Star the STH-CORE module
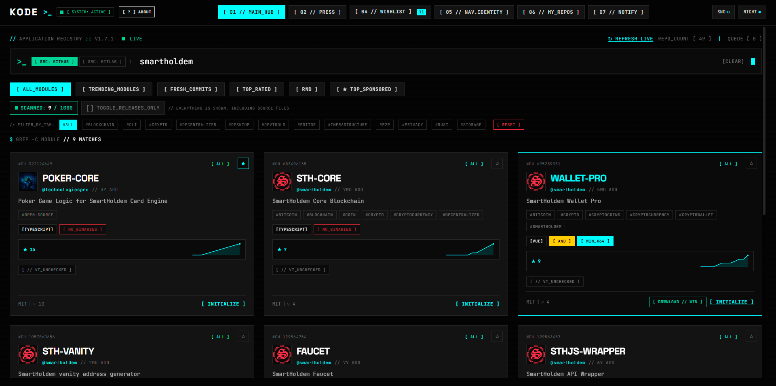Screen dimensions: 776x386 click(x=497, y=163)
